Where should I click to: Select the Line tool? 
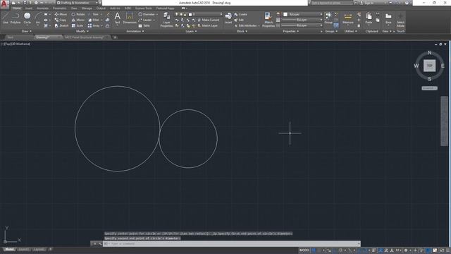5,18
